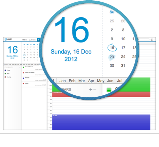159x147 pixels.
Task: Open the Rmail logo home link
Action: pos(8,39)
